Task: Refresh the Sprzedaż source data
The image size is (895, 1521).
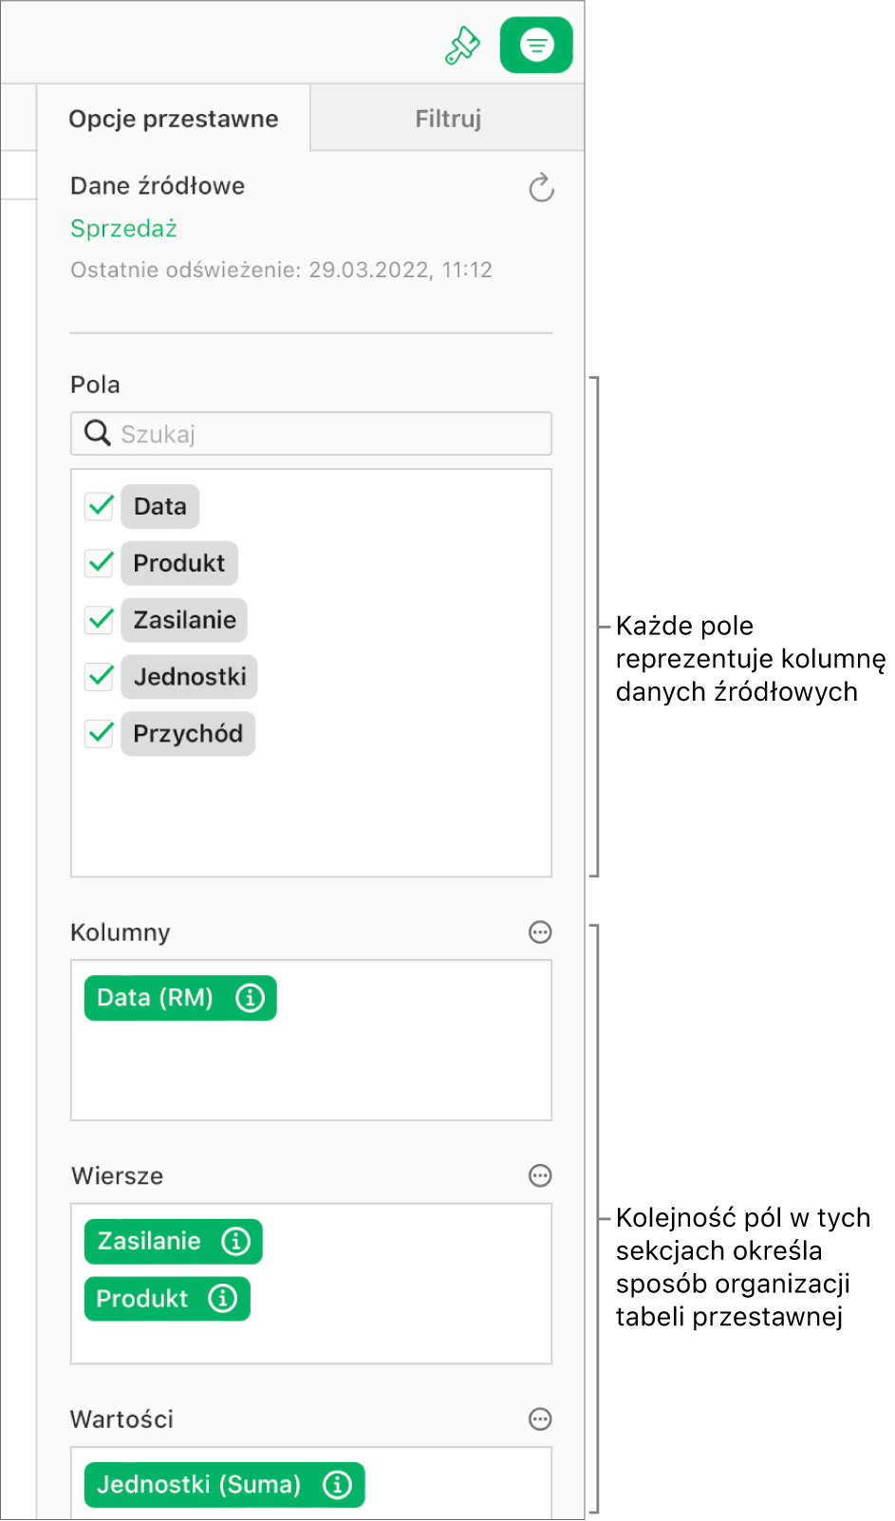Action: pos(540,188)
